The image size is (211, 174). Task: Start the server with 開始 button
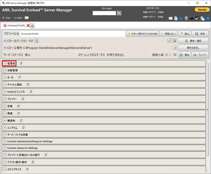184,55
